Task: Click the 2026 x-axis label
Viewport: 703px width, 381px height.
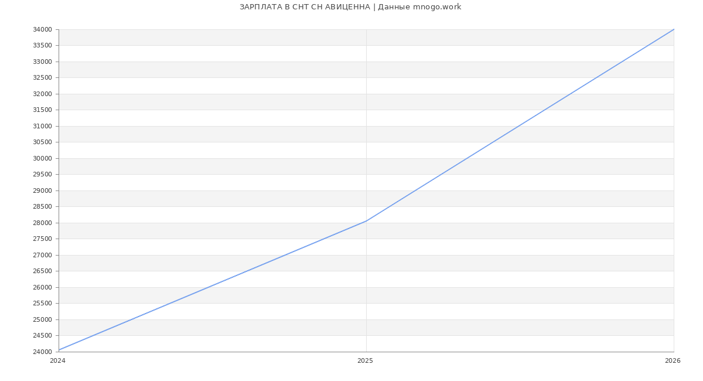Action: 673,360
